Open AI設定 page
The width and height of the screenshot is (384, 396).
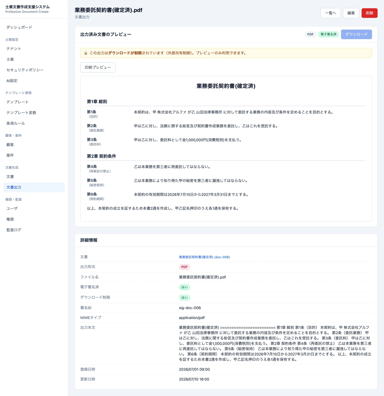(34, 81)
